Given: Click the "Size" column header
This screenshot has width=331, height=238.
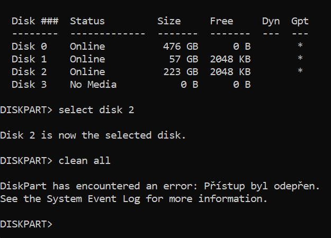Looking at the screenshot, I should (169, 21).
